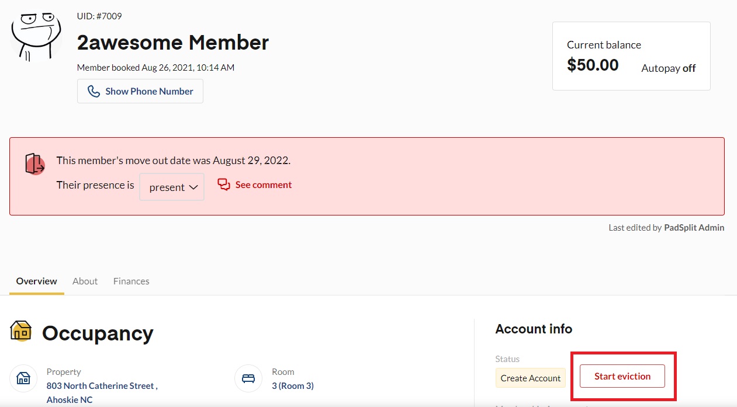
Task: Expand the chevron arrow in the presence selector
Action: tap(194, 187)
